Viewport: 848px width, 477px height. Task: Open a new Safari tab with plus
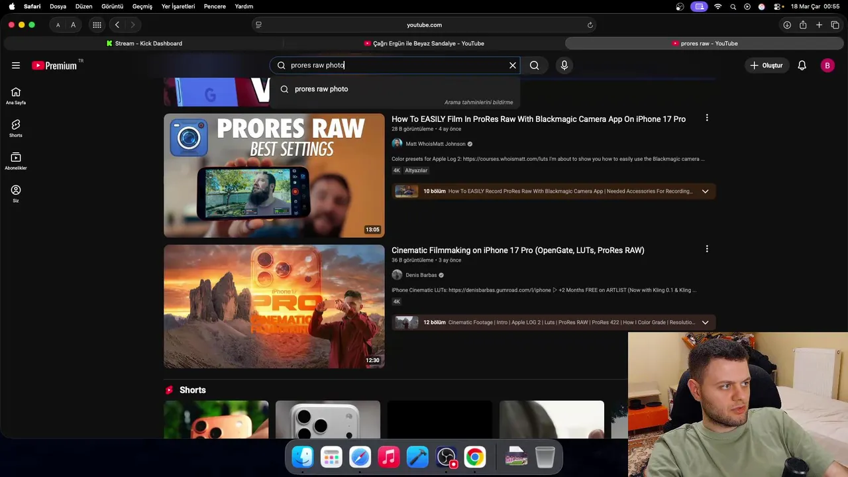tap(819, 25)
